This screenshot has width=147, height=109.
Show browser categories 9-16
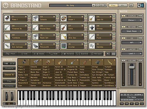pos(12,63)
